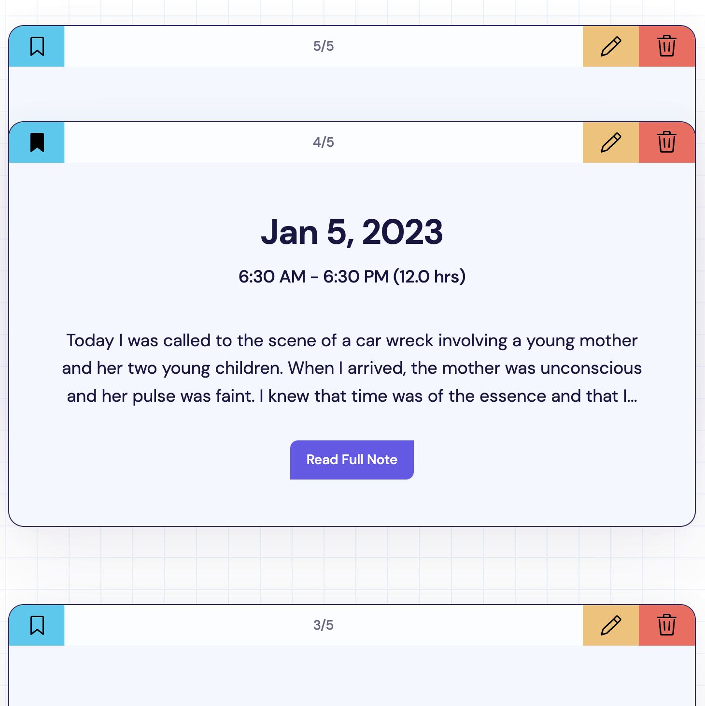The height and width of the screenshot is (706, 705).
Task: Click the empty body of the 3/5 card
Action: (352, 675)
